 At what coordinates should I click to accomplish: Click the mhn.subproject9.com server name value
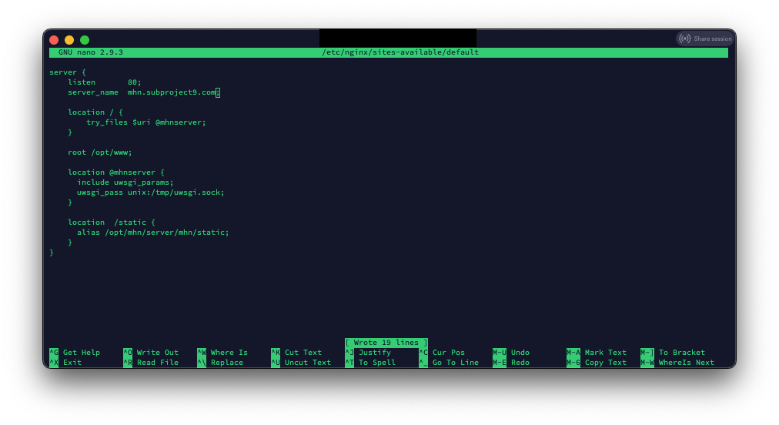(172, 92)
